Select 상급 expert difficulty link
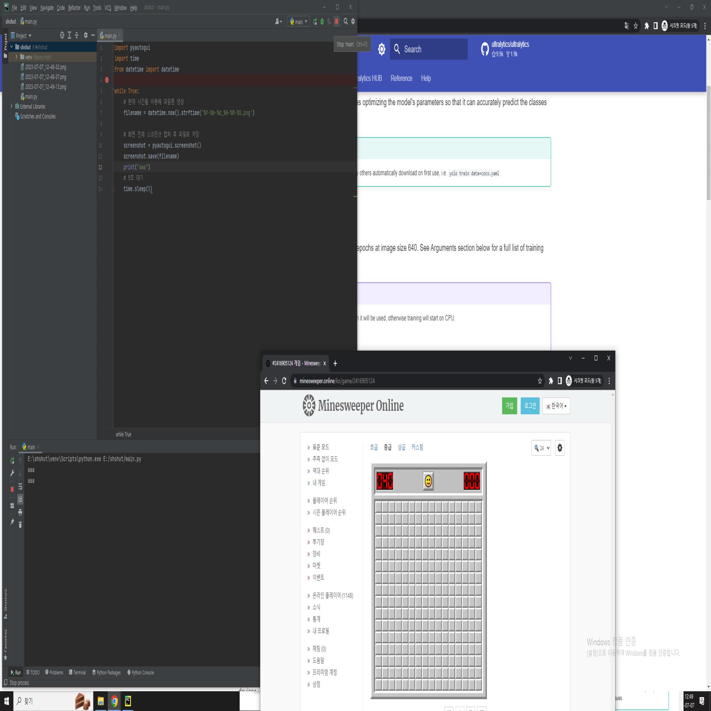 402,447
